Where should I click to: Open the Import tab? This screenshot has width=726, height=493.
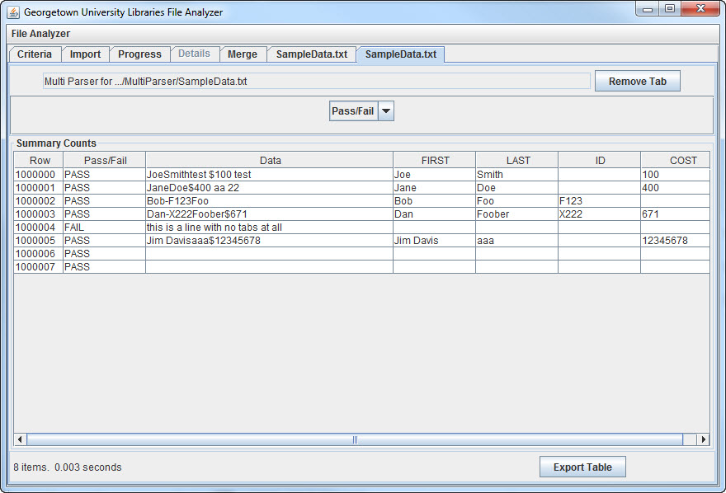point(85,54)
